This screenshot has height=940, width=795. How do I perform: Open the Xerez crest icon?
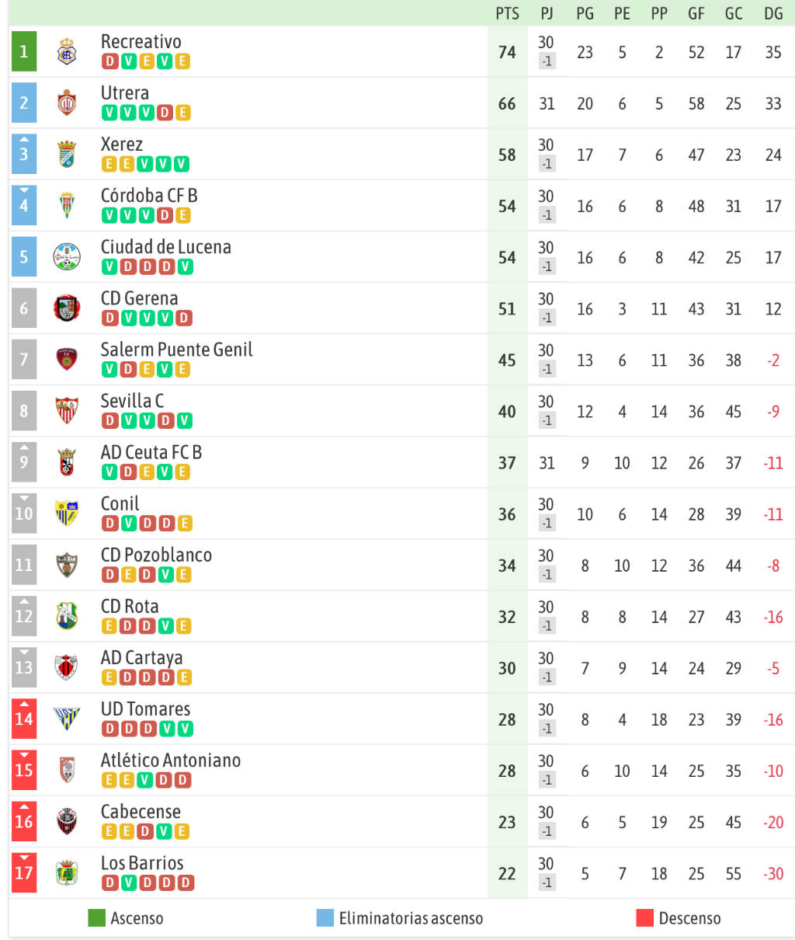(67, 155)
